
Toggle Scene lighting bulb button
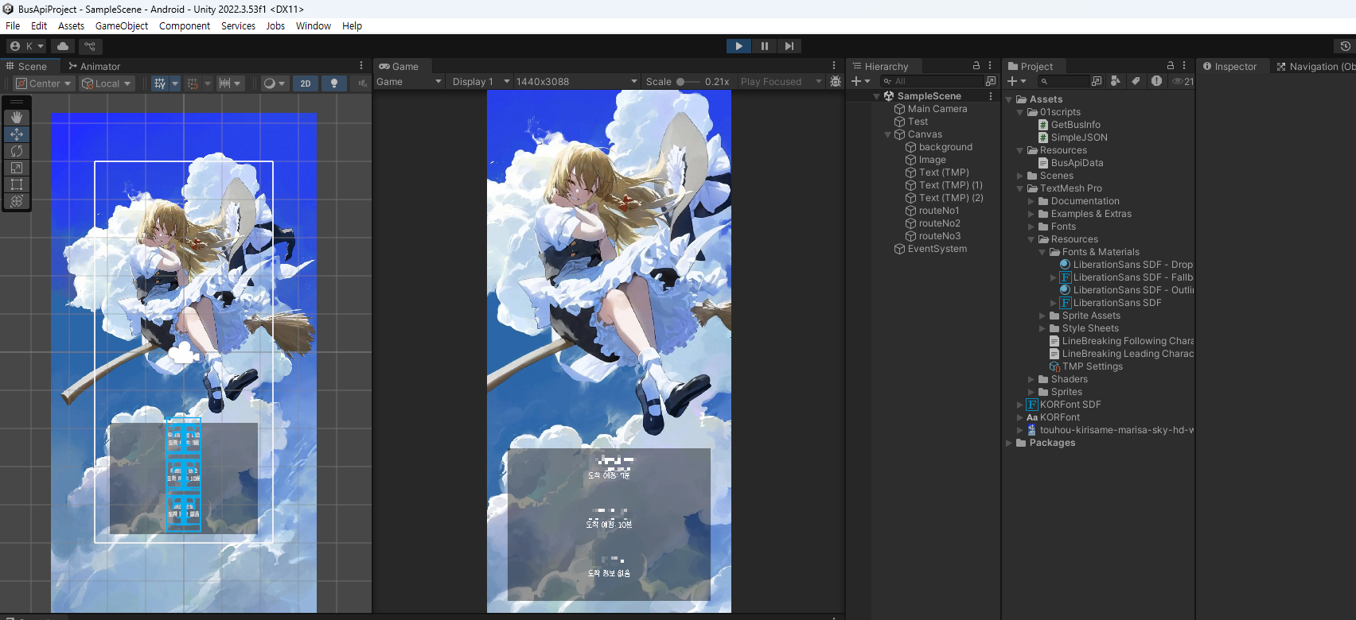coord(334,83)
